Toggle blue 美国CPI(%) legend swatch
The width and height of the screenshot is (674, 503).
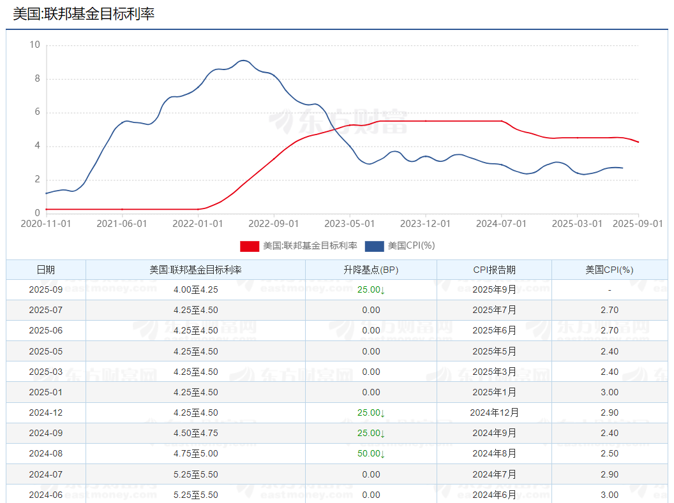point(374,246)
